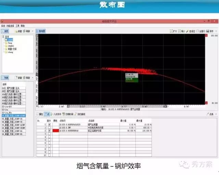Viewport: 219px width, 175px height.
Task: Click the X-axis range slider left handle
Action: point(68,106)
